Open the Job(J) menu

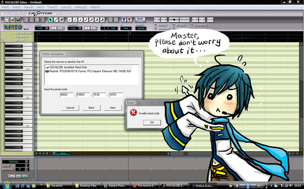(x=40, y=7)
